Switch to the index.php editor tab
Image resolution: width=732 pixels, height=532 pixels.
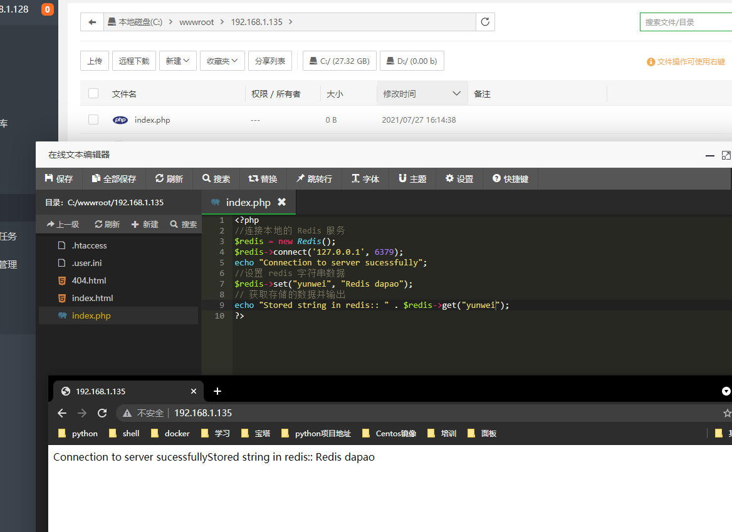[248, 202]
